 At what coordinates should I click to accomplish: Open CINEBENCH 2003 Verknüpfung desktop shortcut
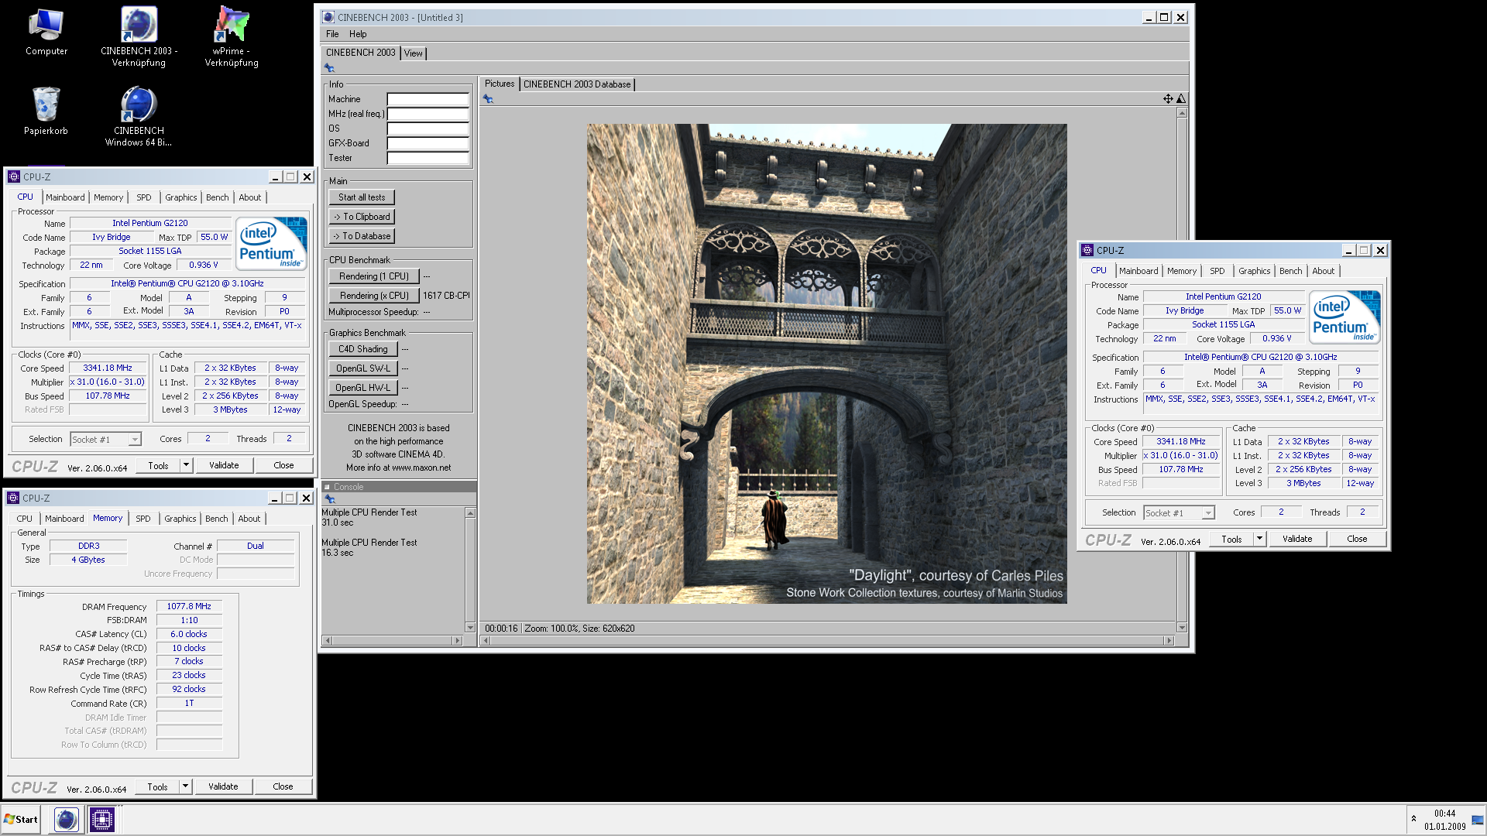pyautogui.click(x=139, y=37)
